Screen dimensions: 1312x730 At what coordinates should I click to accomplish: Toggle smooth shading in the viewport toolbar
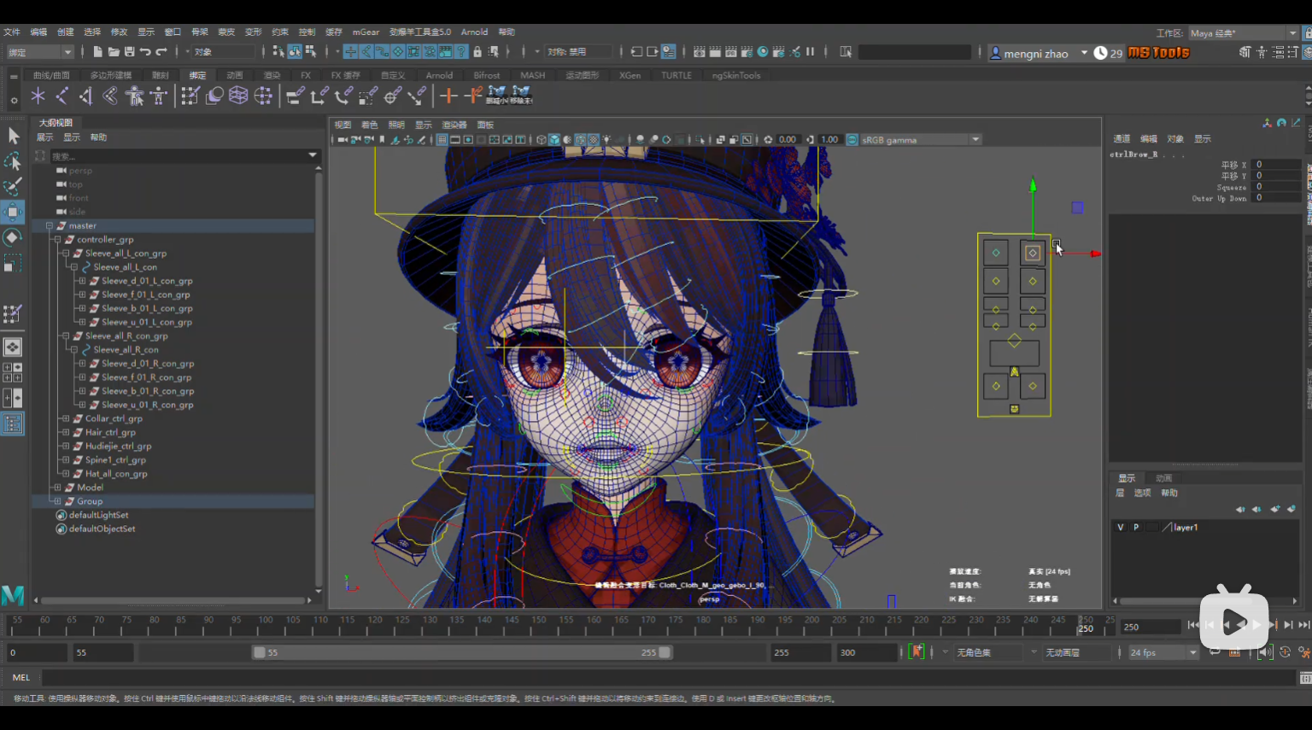point(553,140)
